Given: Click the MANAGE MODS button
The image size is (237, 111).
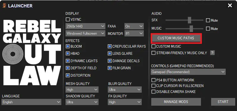Looking at the screenshot, I should pos(176,102).
